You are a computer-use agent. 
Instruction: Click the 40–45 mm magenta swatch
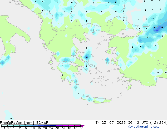(x=71, y=126)
